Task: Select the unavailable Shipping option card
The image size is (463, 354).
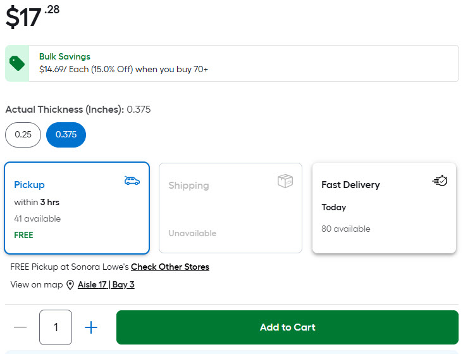Action: pyautogui.click(x=230, y=208)
